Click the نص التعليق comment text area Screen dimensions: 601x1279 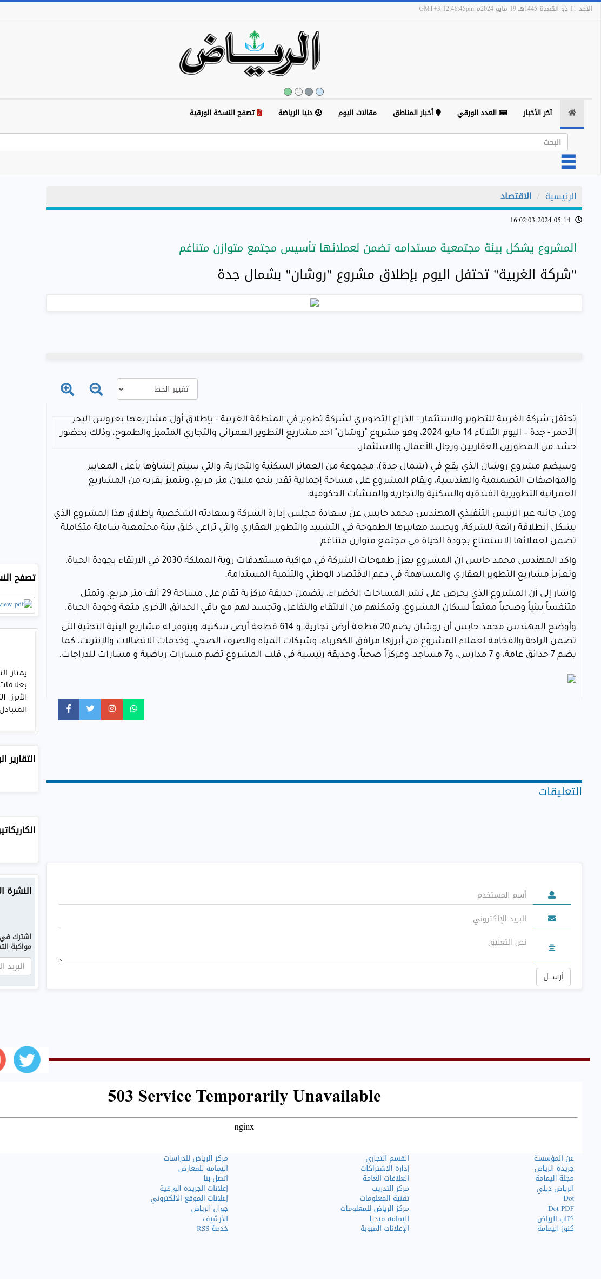[x=295, y=948]
